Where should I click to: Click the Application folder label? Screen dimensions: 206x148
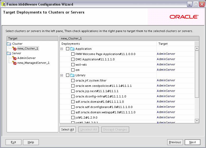pyautogui.click(x=83, y=49)
